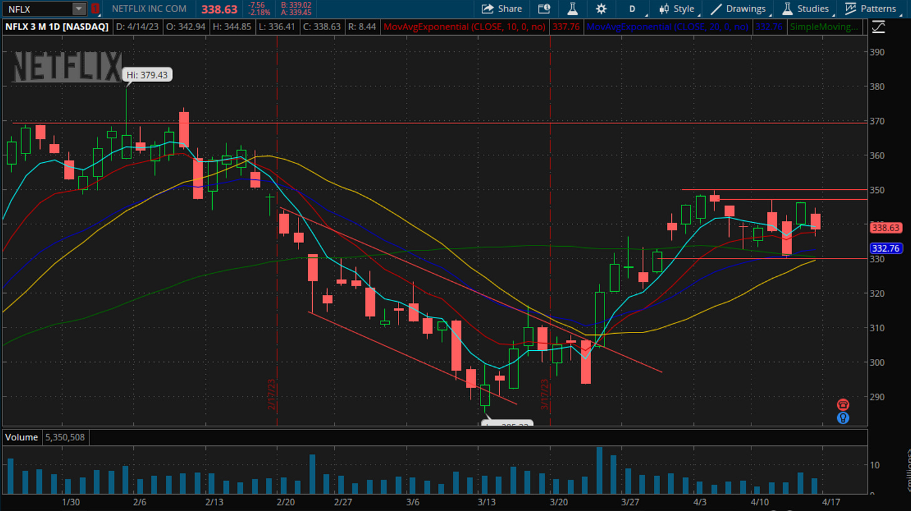Image resolution: width=911 pixels, height=511 pixels.
Task: Open the Patterns menu
Action: click(871, 9)
